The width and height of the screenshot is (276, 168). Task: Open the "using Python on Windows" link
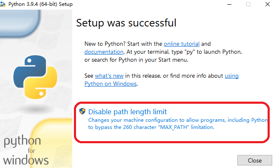click(111, 84)
